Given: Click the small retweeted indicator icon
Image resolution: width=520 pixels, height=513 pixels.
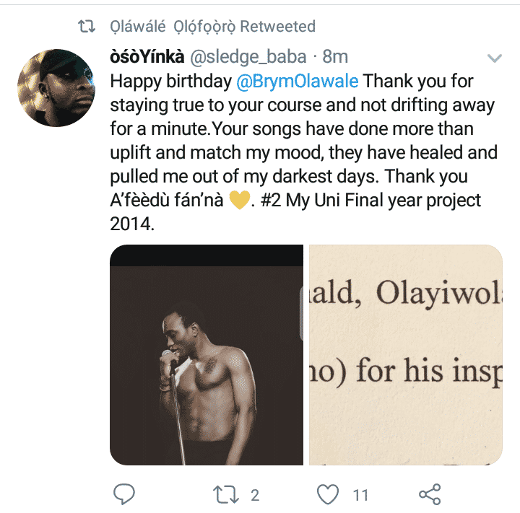Looking at the screenshot, I should coord(87,27).
